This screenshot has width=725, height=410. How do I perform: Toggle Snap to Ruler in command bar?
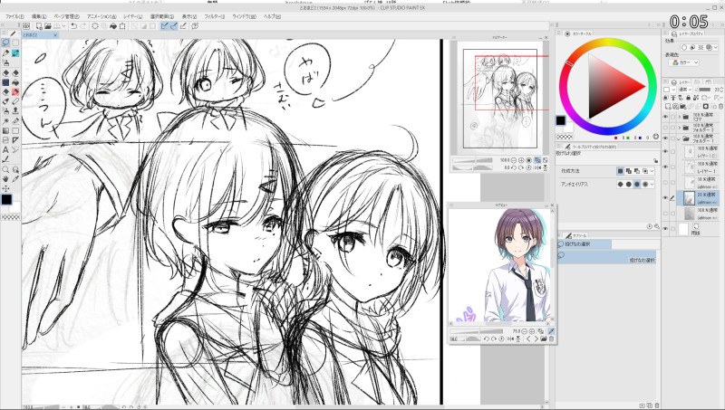(x=164, y=26)
